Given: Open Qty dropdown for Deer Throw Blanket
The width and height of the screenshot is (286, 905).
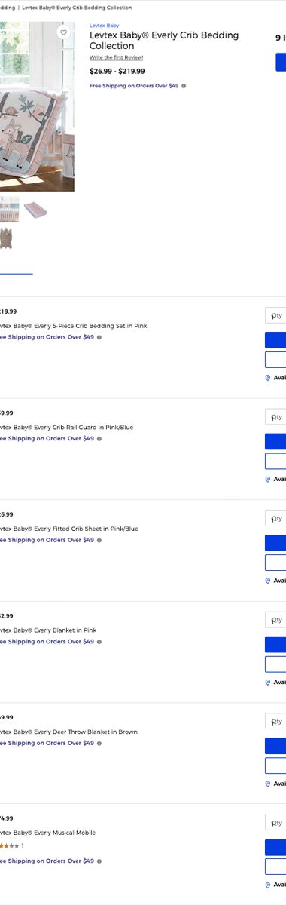Looking at the screenshot, I should coord(275,722).
